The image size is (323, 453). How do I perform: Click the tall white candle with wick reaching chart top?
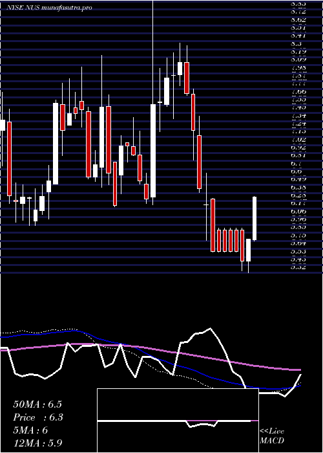click(153, 151)
